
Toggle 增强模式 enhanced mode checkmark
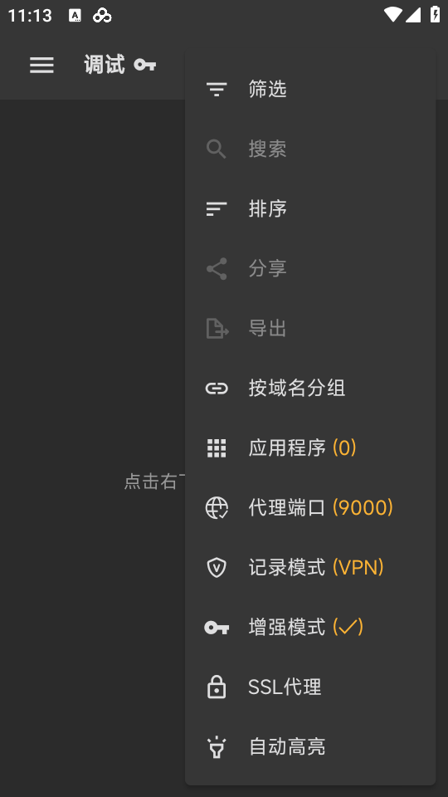tap(310, 628)
